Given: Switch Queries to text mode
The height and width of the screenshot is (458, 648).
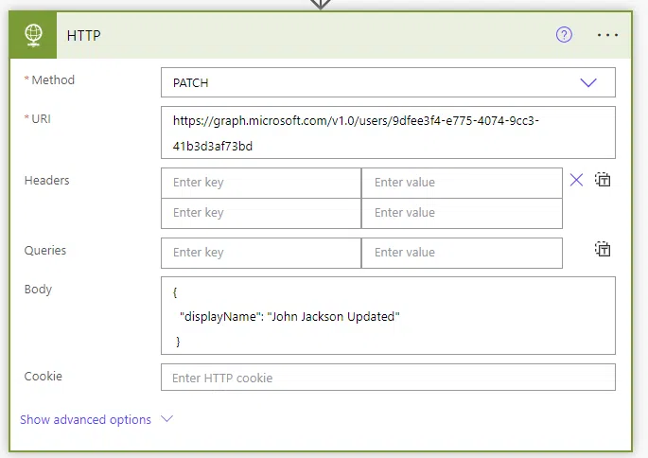Looking at the screenshot, I should [x=603, y=249].
